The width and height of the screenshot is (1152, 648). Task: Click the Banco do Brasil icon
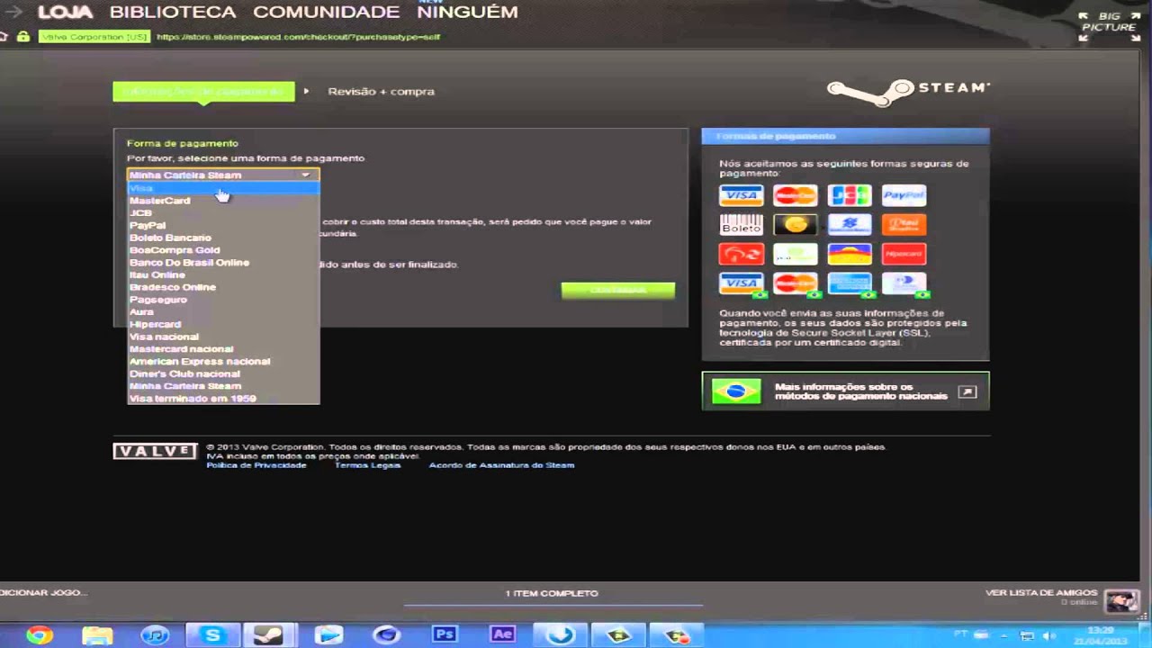click(850, 224)
